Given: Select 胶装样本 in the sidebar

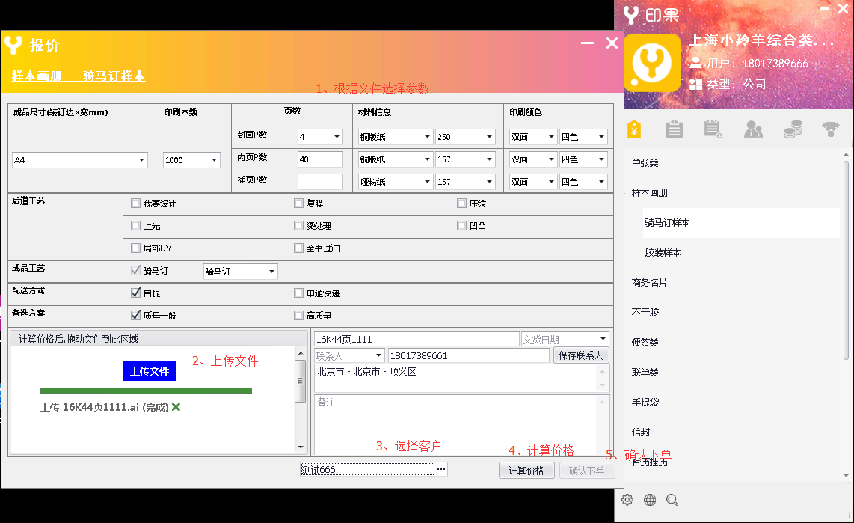Looking at the screenshot, I should tap(663, 253).
